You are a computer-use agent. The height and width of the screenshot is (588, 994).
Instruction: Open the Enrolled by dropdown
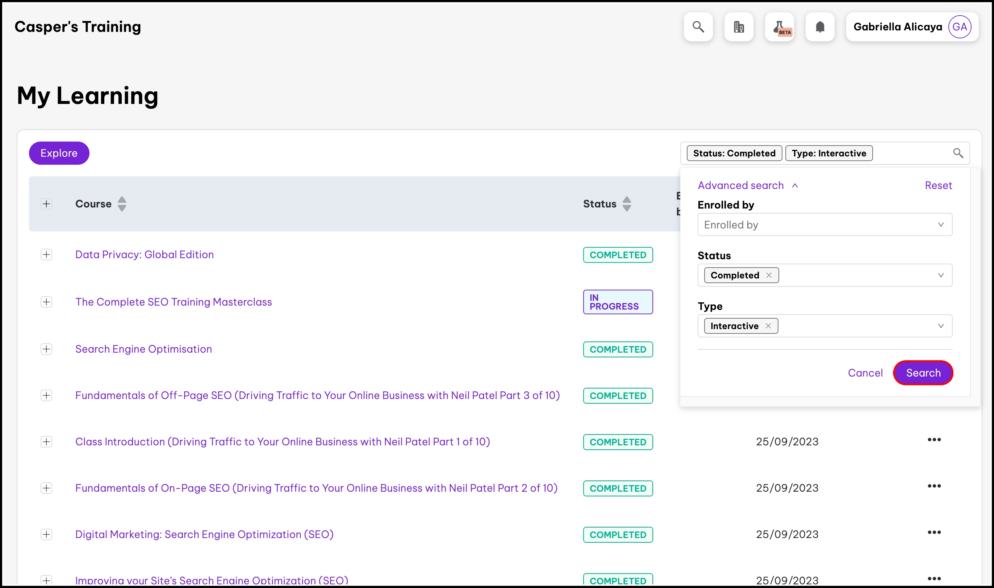(824, 224)
